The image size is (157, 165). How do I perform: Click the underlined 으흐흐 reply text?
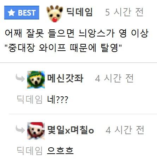pyautogui.click(x=60, y=150)
